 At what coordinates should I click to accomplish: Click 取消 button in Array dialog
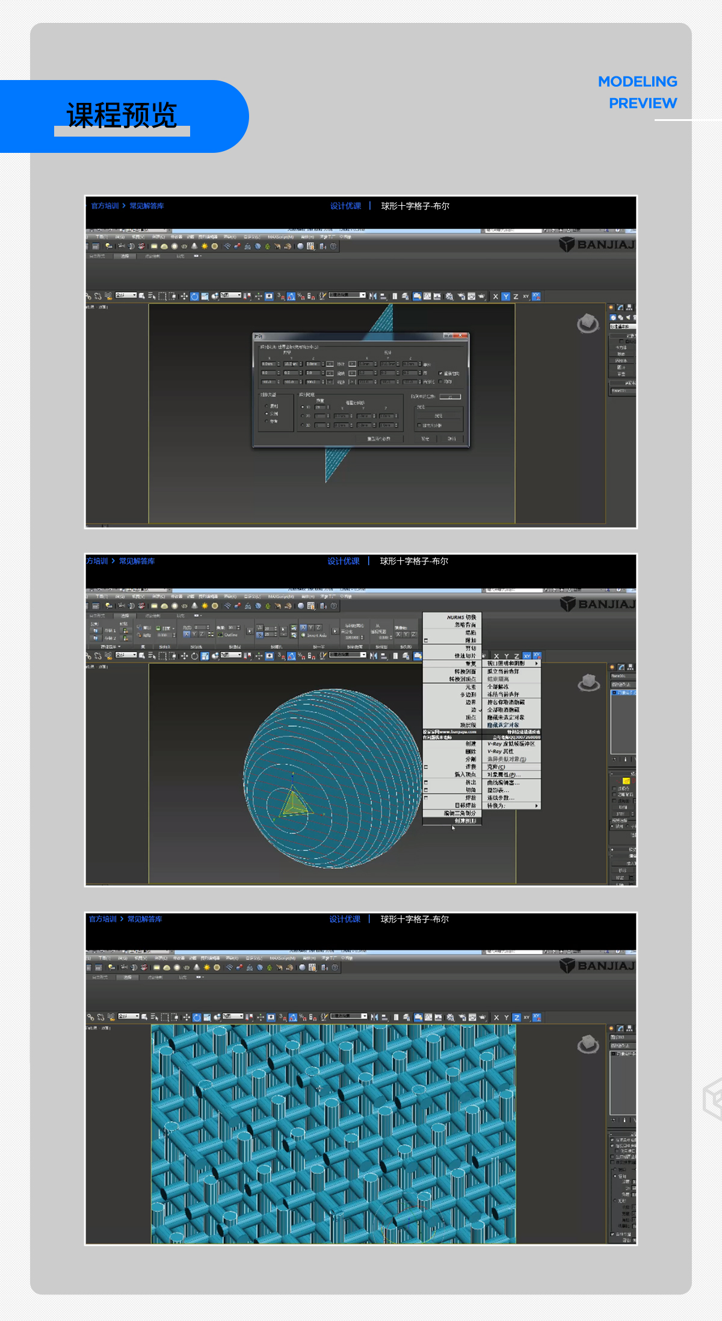coord(452,439)
